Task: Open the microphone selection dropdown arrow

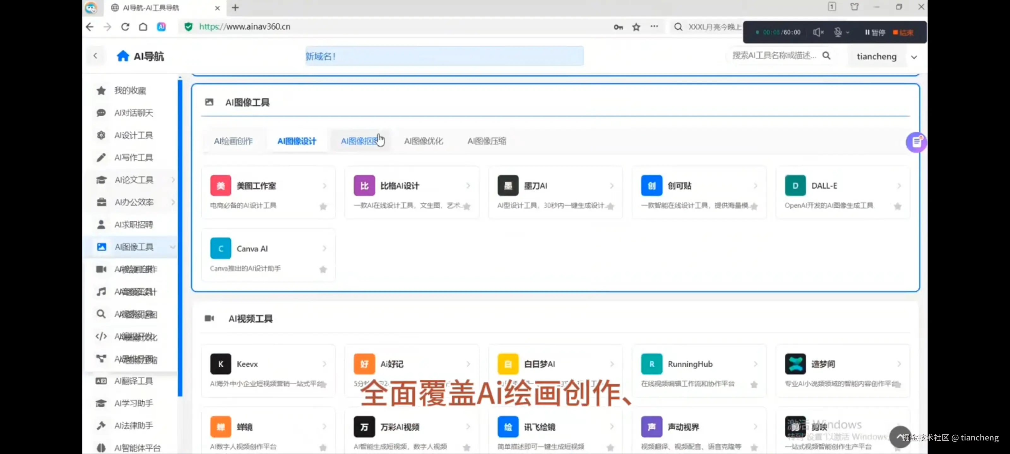Action: [x=848, y=33]
